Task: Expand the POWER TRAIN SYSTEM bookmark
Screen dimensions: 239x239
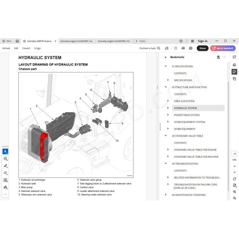Action: (168, 115)
